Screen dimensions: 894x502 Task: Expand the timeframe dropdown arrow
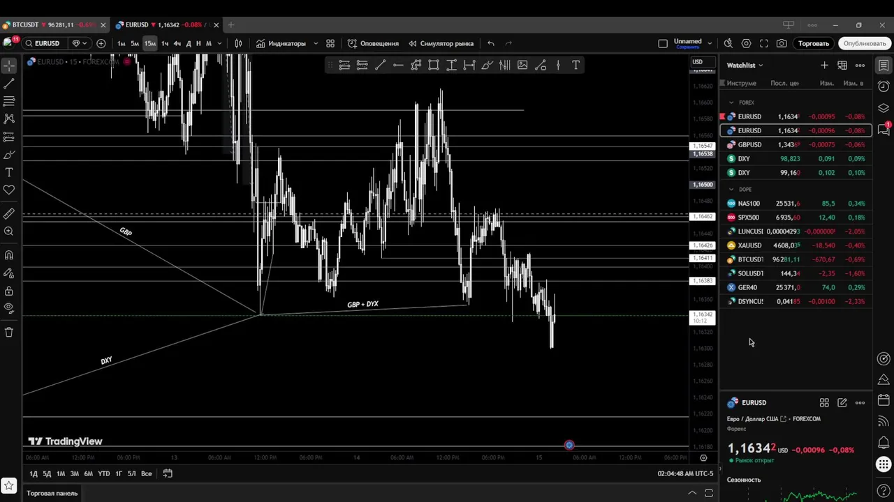(219, 43)
